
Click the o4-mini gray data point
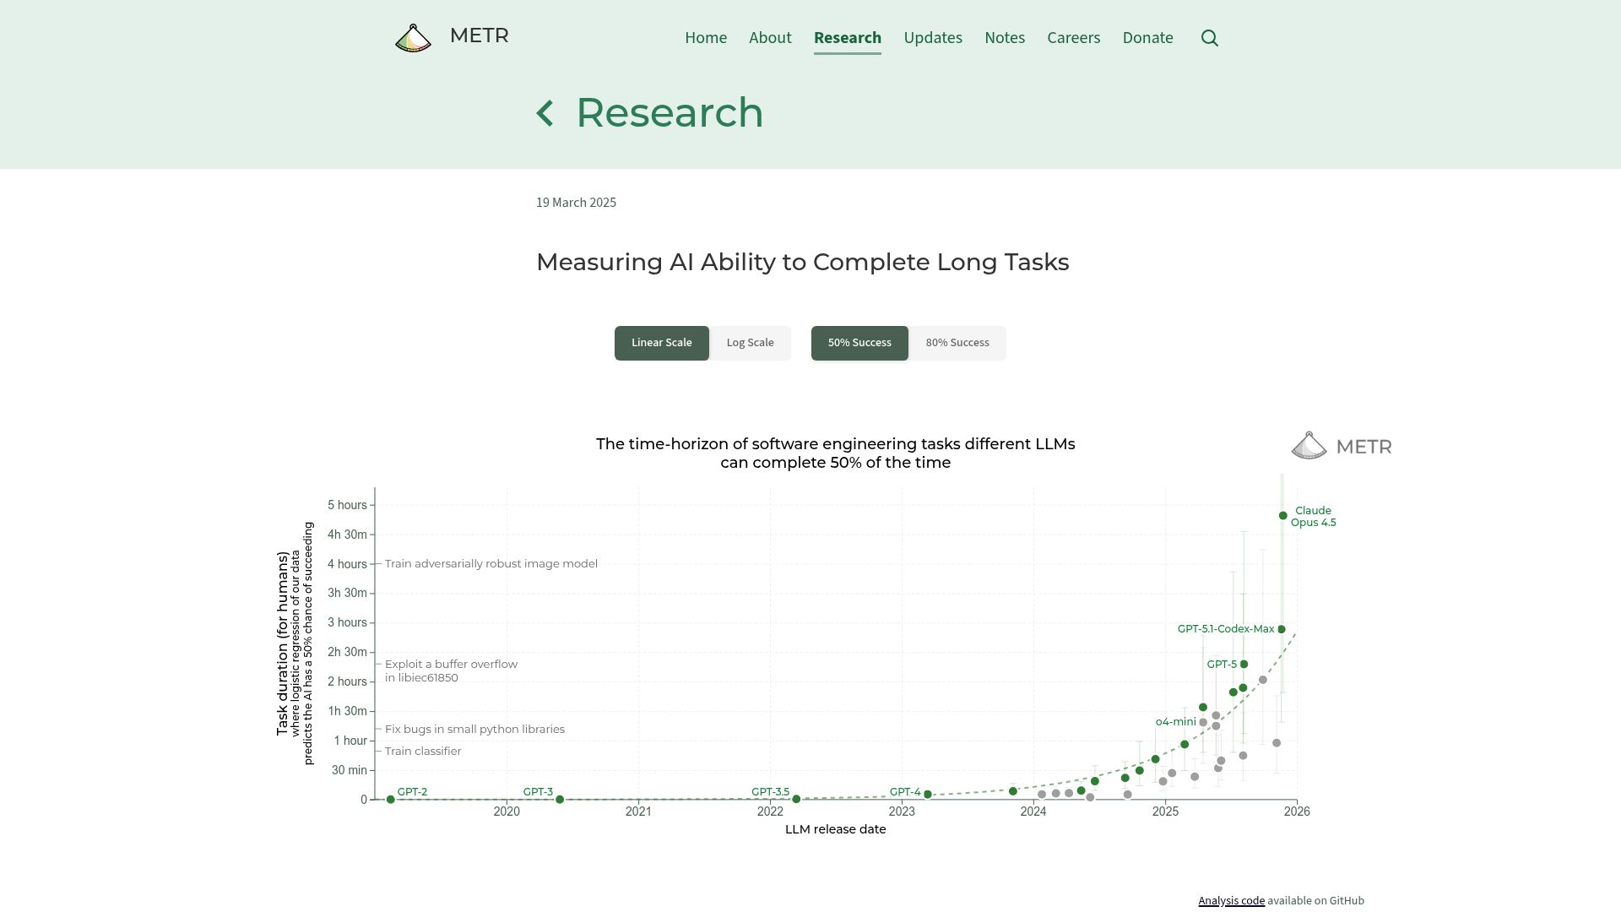1203,723
